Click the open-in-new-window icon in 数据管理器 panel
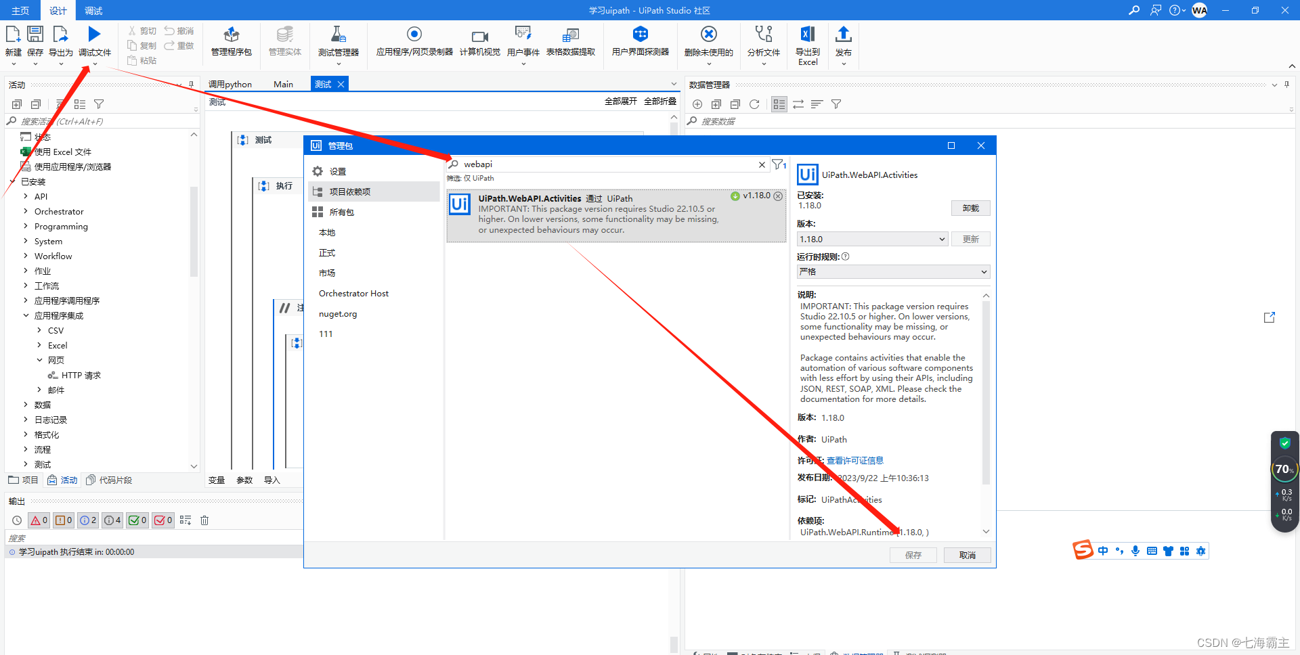The image size is (1300, 655). (1270, 317)
